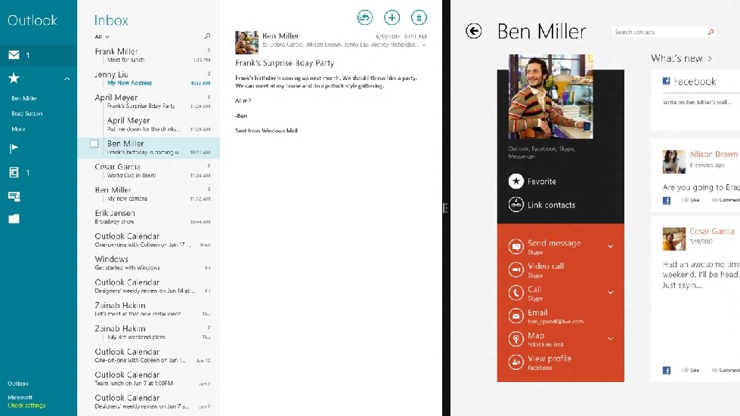Open What's new section arrow
Viewport: 740px width, 416px height.
coord(709,59)
